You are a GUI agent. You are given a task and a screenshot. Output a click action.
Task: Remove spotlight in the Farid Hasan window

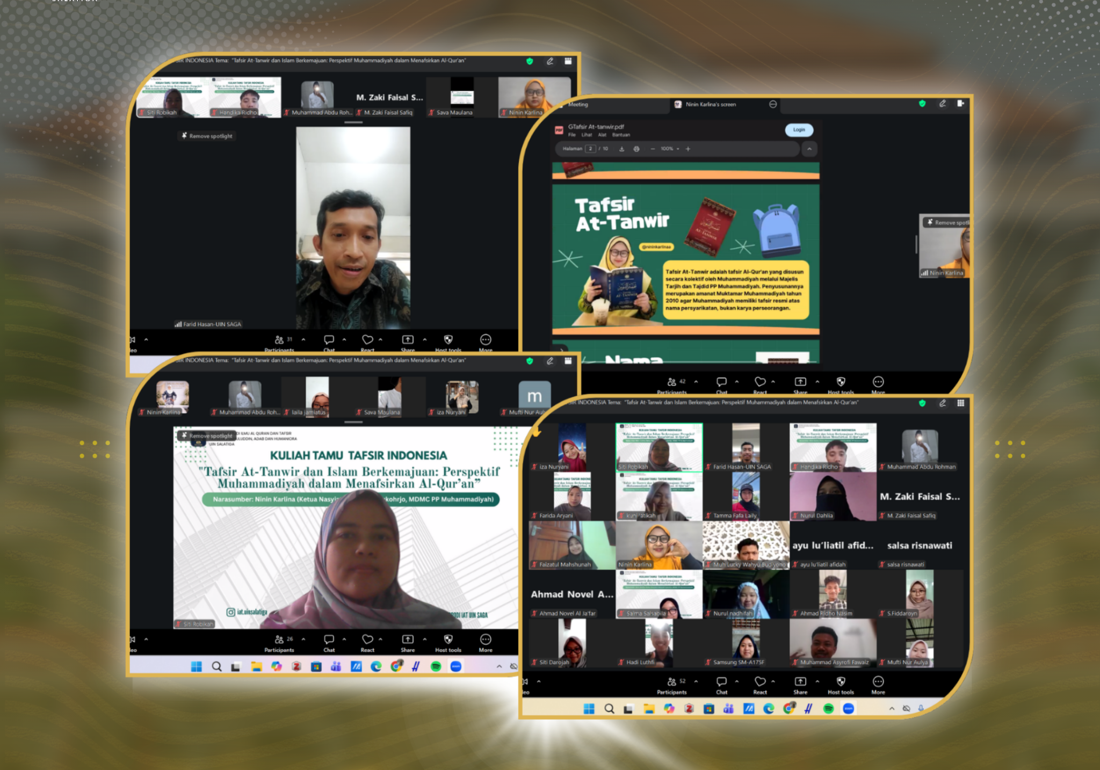[x=207, y=136]
